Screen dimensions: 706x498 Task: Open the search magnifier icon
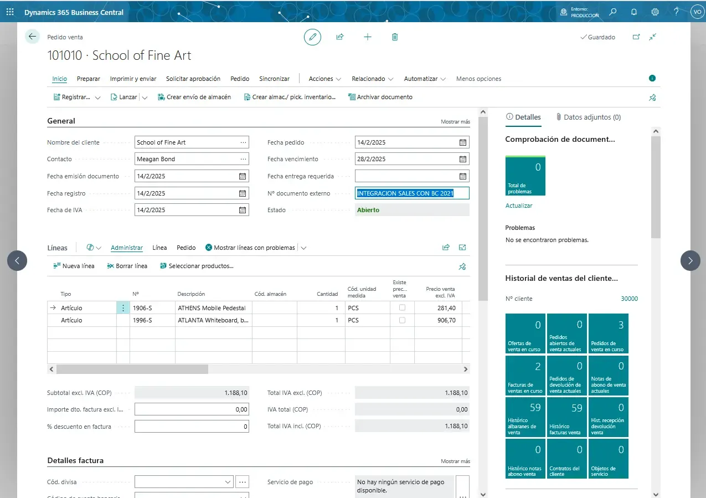(x=613, y=12)
